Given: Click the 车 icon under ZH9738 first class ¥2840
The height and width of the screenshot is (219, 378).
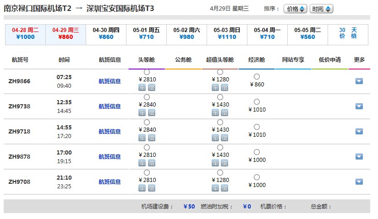Looking at the screenshot, I should click(142, 112).
